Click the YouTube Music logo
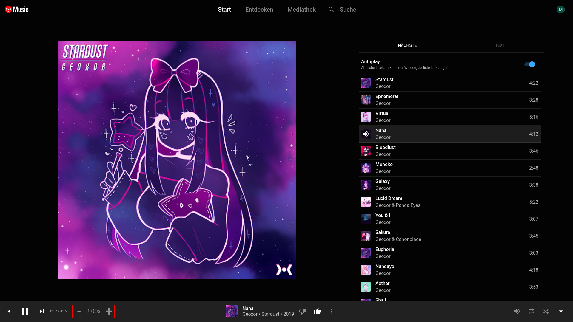This screenshot has height=322, width=573. (x=17, y=10)
